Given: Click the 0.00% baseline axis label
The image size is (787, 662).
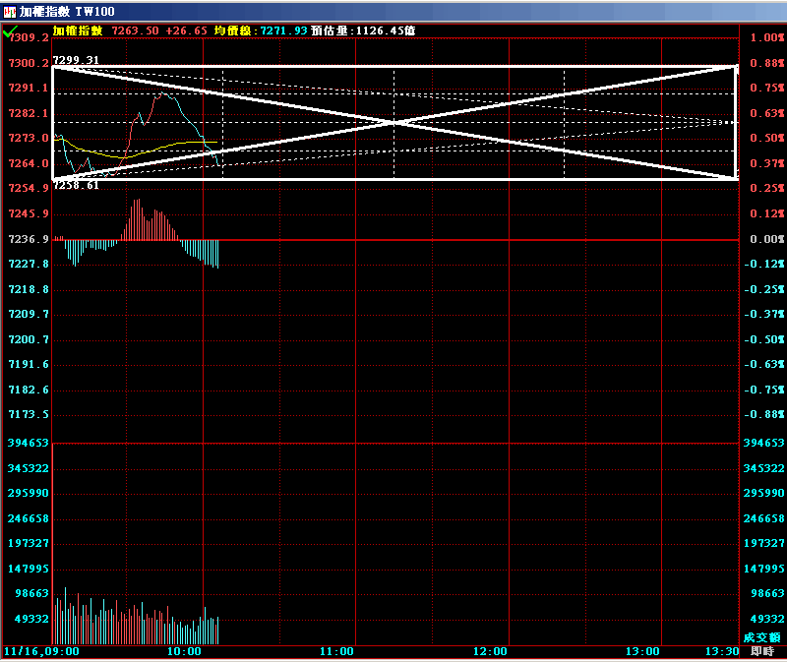Looking at the screenshot, I should point(766,239).
